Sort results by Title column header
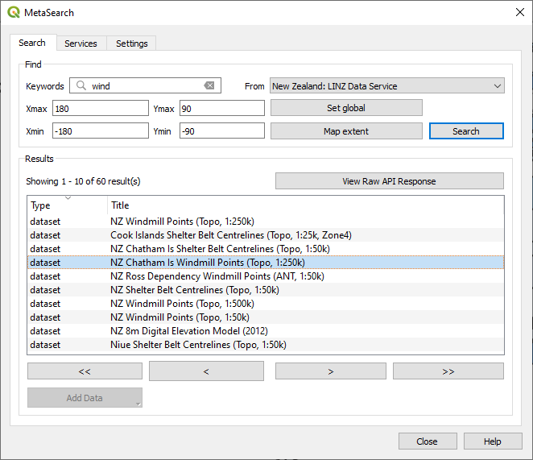 306,205
